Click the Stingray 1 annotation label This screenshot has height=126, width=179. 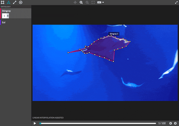(114, 34)
